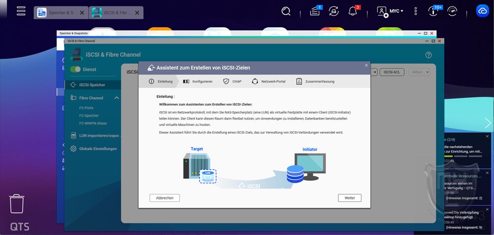Viewport: 494px width, 235px height.
Task: Close the iSCSI target wizard dialog
Action: click(x=366, y=65)
